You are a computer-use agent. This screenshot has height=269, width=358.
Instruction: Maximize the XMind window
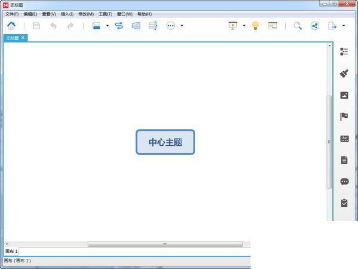(334, 4)
